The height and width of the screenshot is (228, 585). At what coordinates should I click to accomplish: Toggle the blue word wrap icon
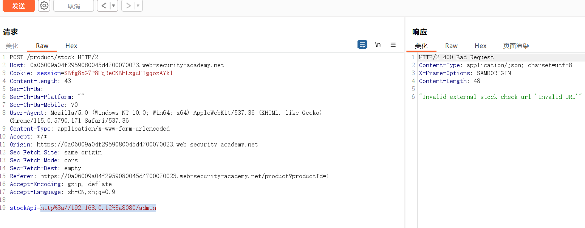click(362, 45)
